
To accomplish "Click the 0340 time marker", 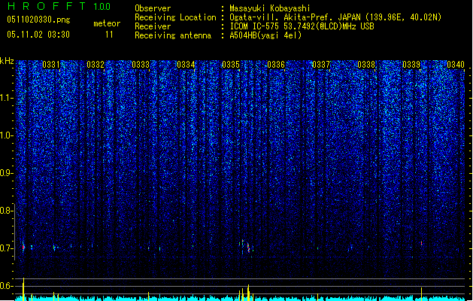I will click(x=456, y=65).
